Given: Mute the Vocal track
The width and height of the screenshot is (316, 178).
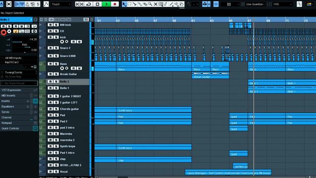Looking at the screenshot, I should [50, 172].
